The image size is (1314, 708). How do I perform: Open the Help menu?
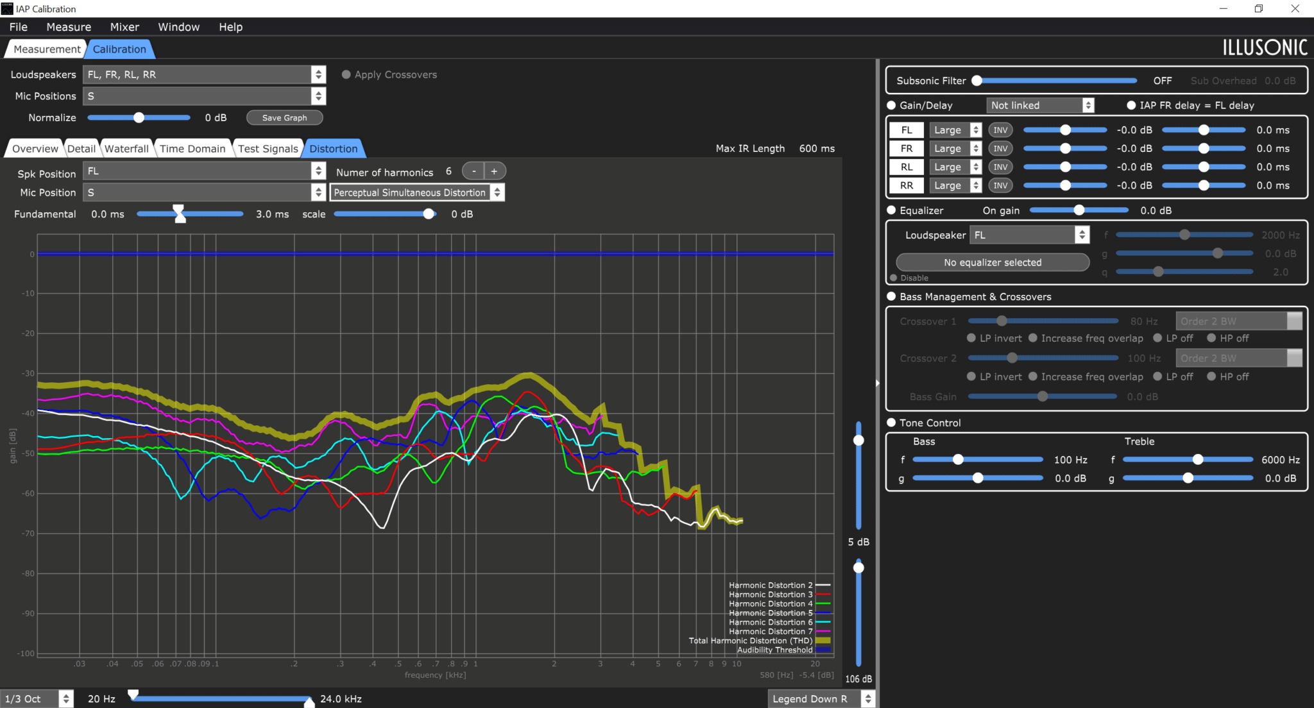(x=230, y=27)
